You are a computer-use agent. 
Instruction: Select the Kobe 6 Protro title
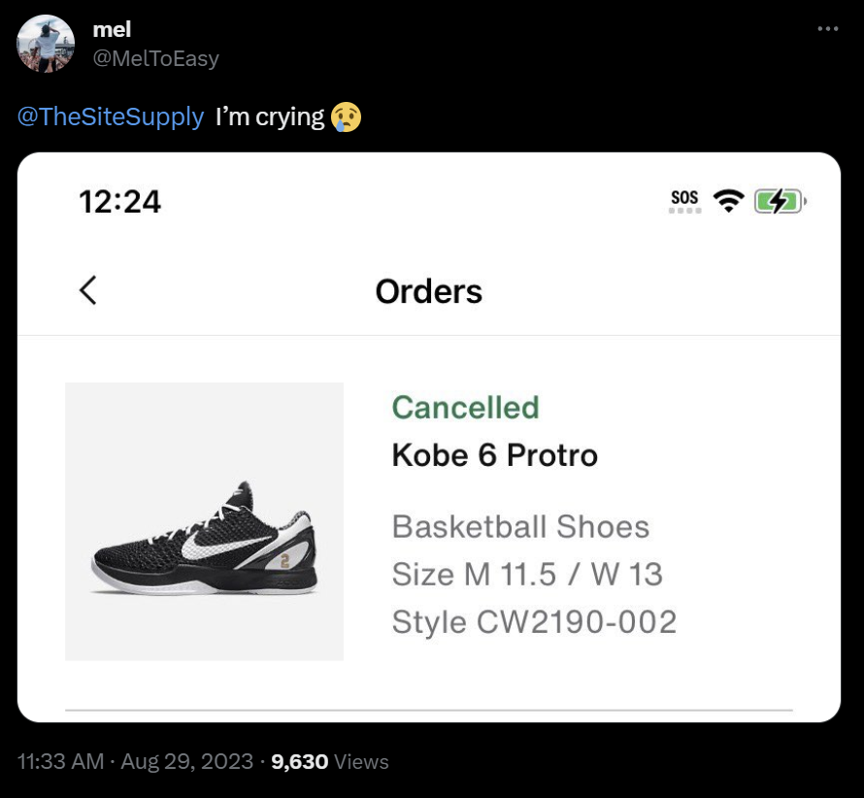[494, 454]
